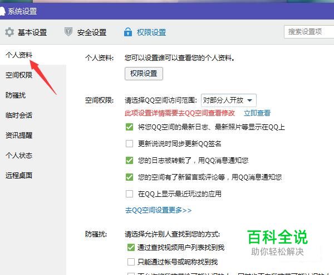334x275 pixels.
Task: Enable 更新说说时同步更新QQ签名 checkbox
Action: tap(129, 143)
